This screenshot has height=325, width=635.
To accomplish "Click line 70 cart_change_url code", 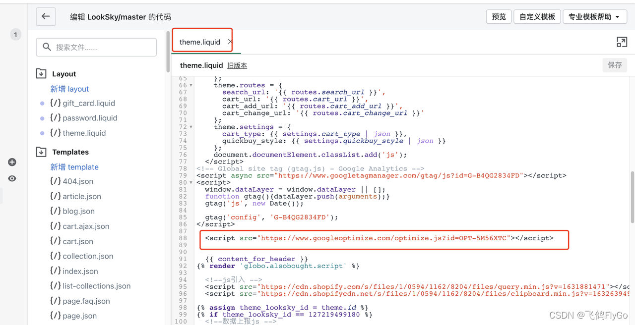I will tap(323, 113).
